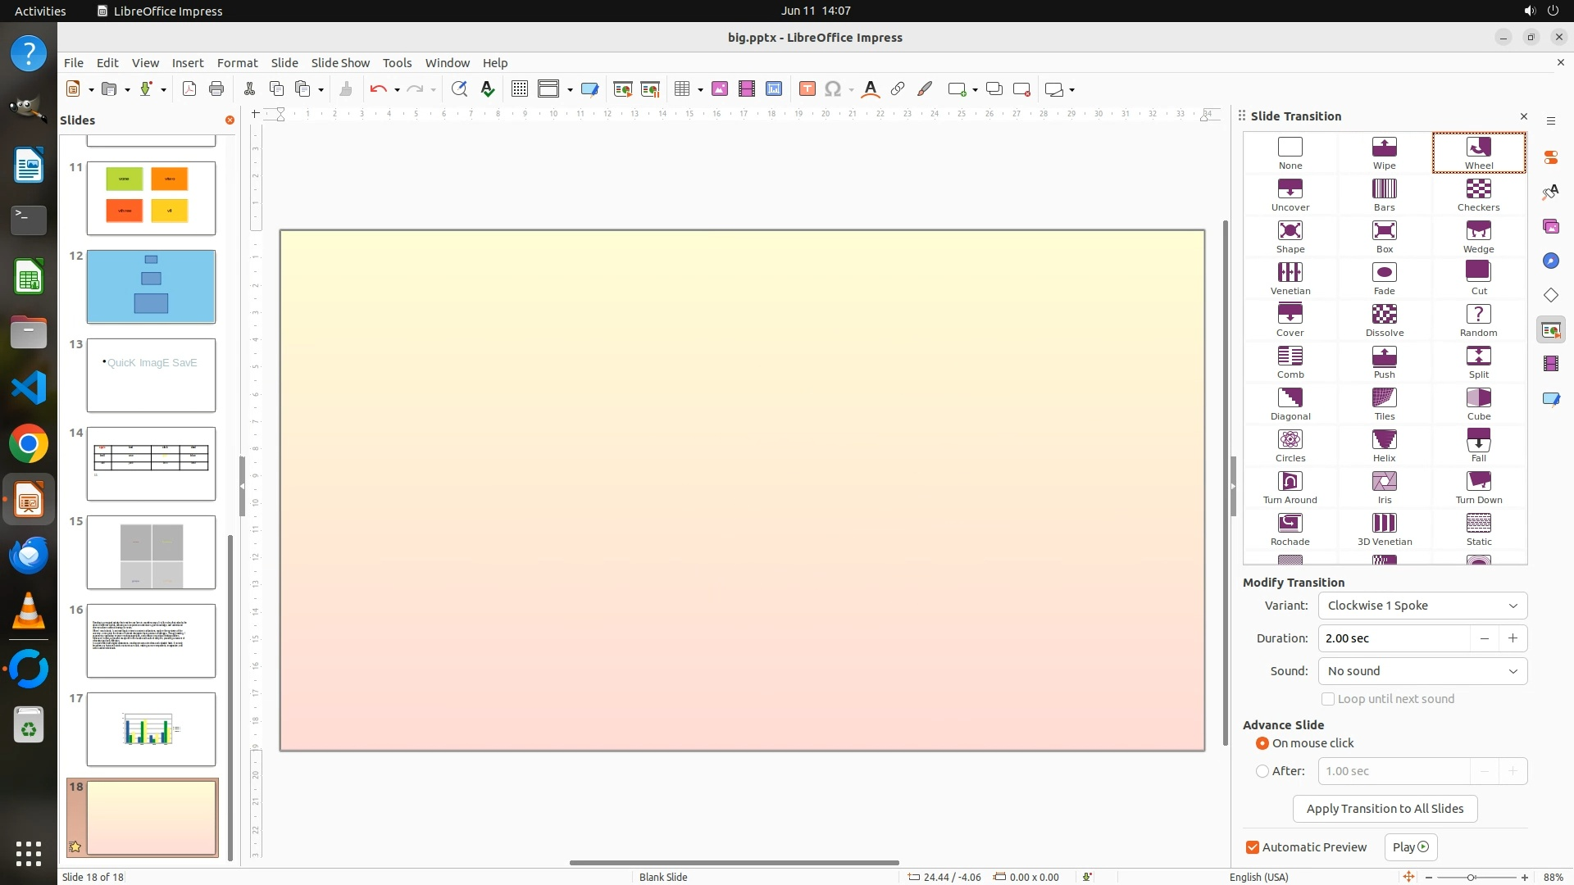Select the After advance slide radio button

click(x=1262, y=771)
